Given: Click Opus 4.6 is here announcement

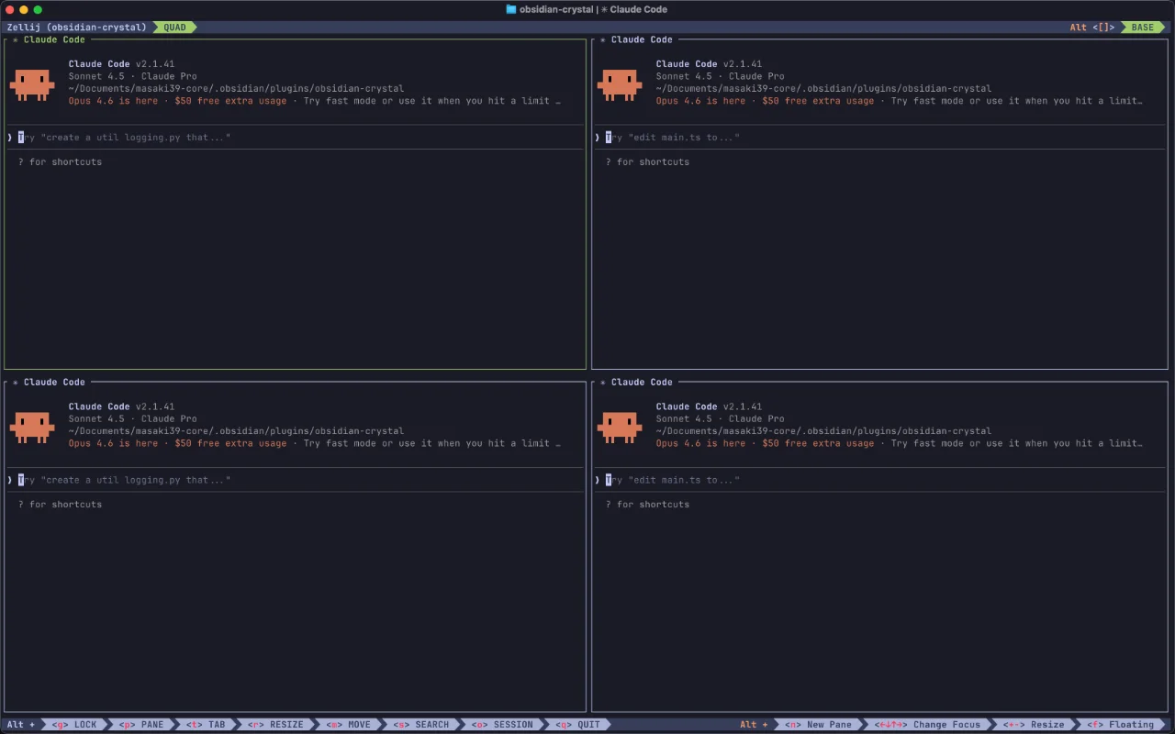Looking at the screenshot, I should click(111, 100).
